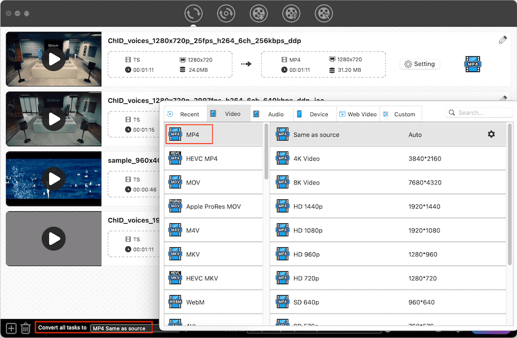Switch to the Audio tab
Viewport: 517px width, 338px height.
tap(272, 114)
